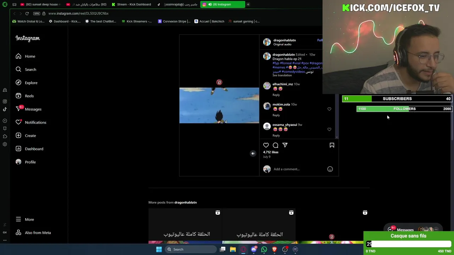Screen dimensions: 454x255
Task: Open Brave browser from taskbar
Action: coord(275,249)
